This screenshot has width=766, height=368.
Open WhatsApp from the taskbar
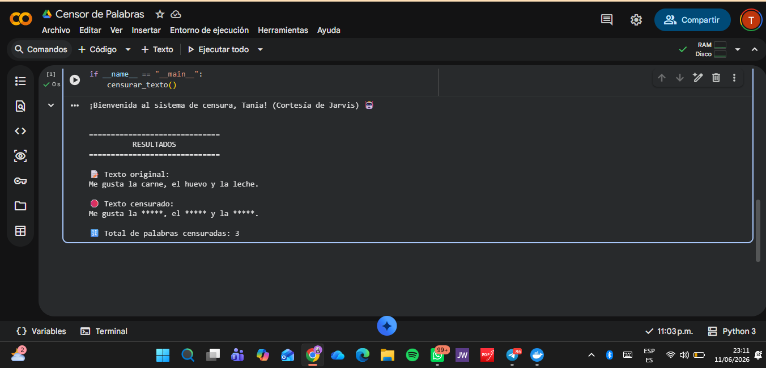(x=437, y=355)
